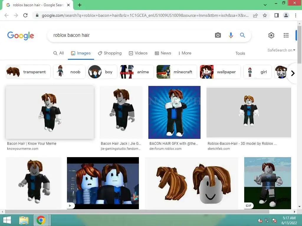Open the GIF bacon hair result
The height and width of the screenshot is (226, 302).
[267, 183]
